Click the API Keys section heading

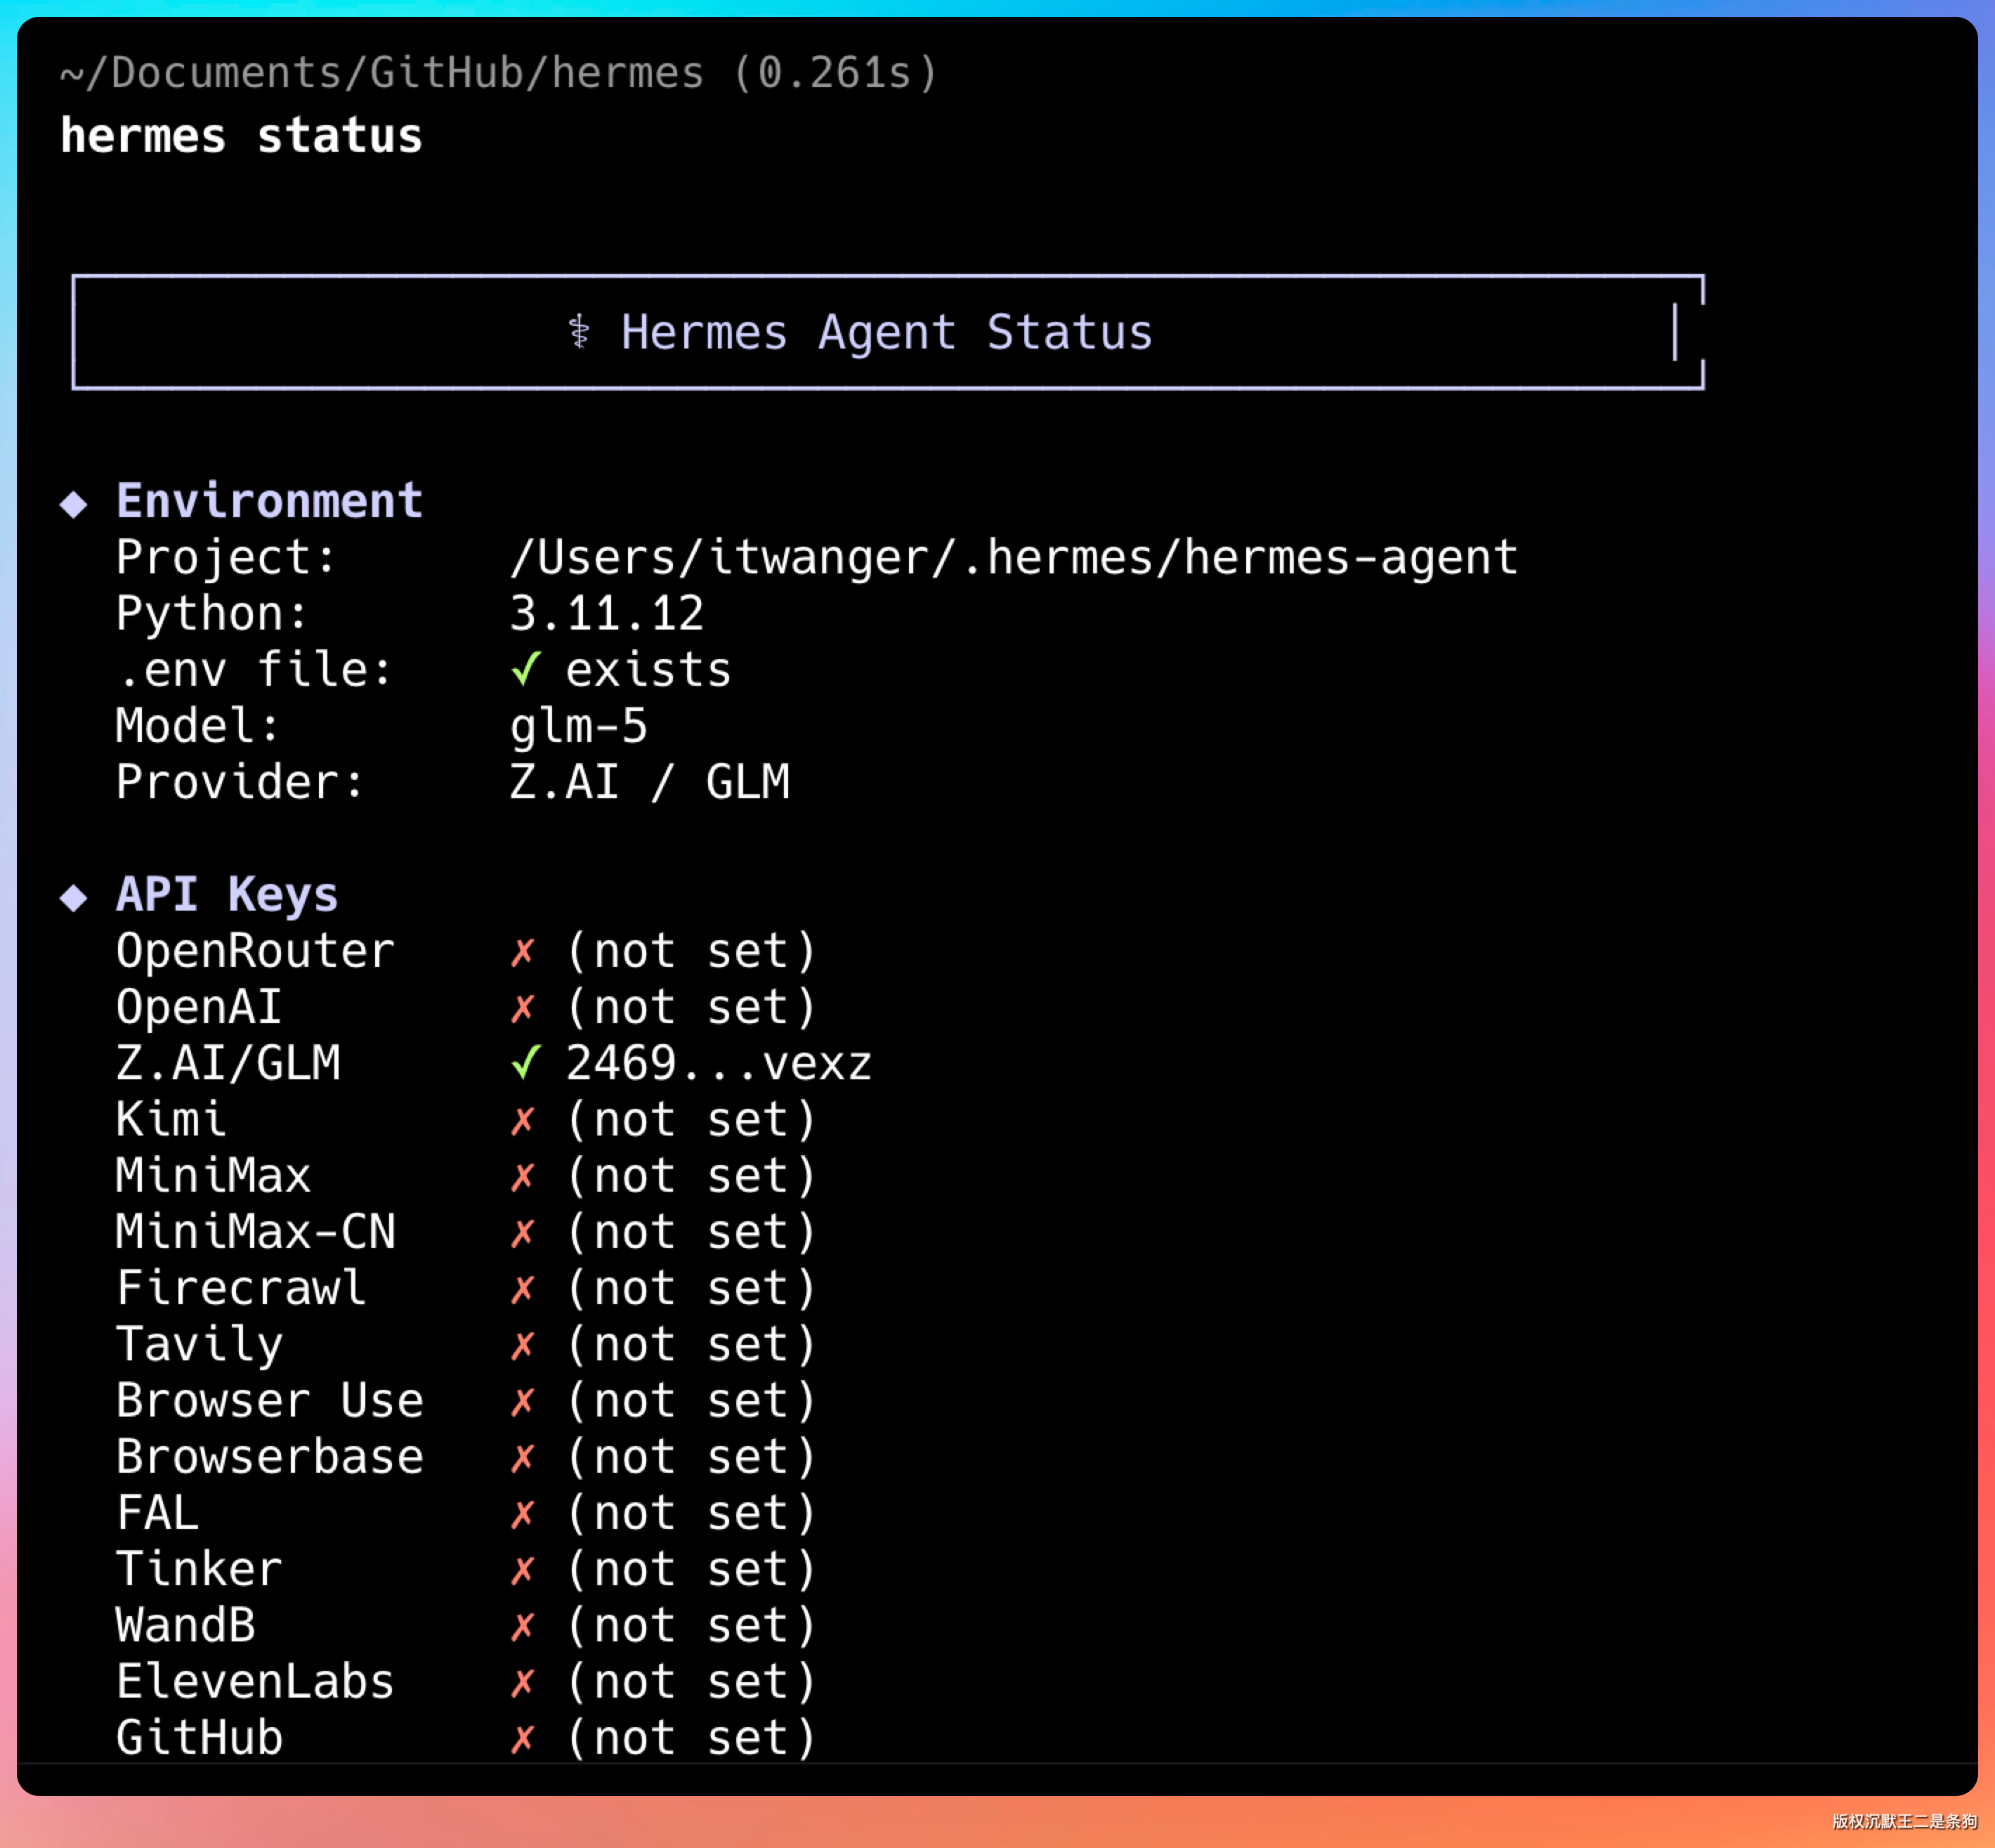[x=227, y=894]
